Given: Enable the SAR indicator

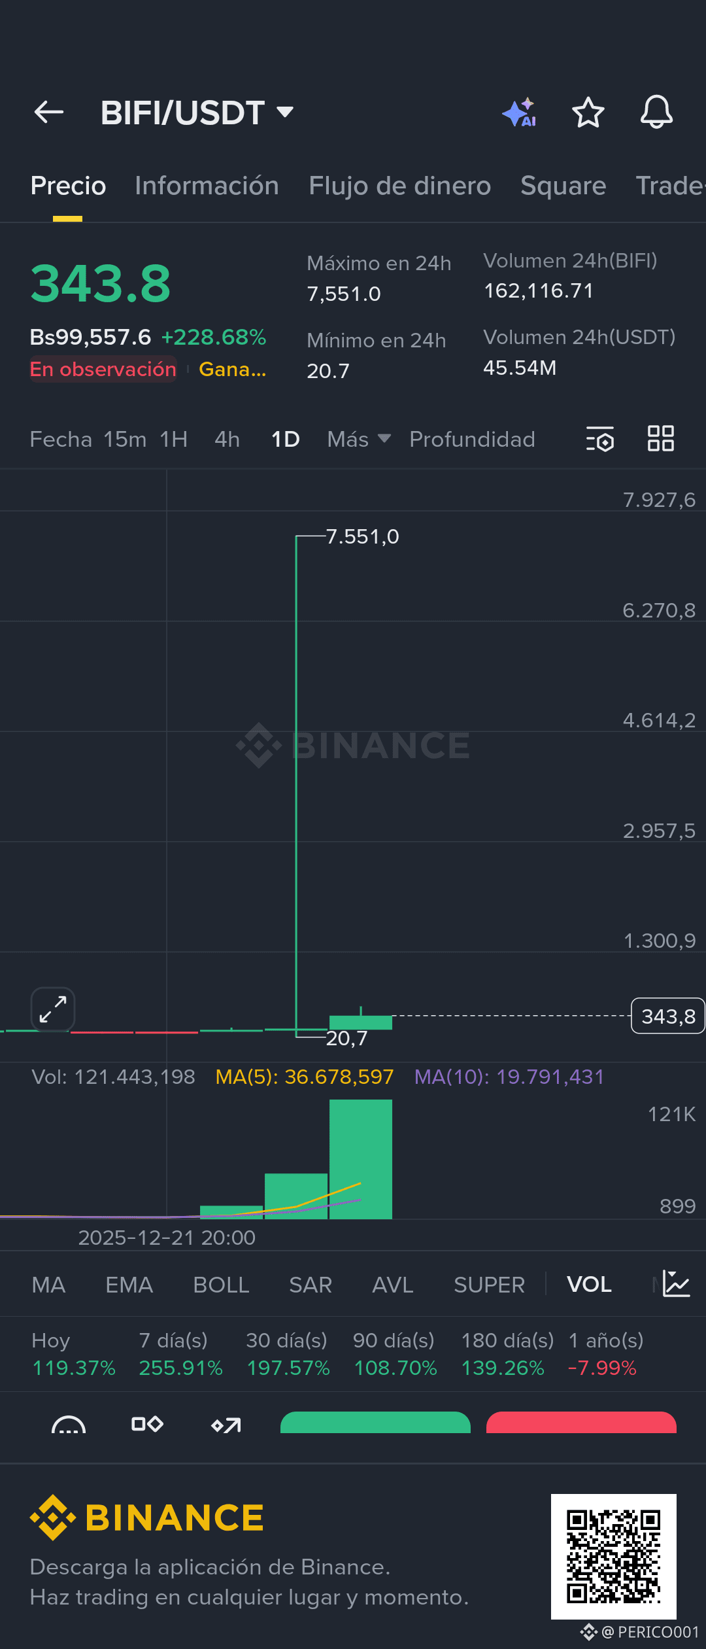Looking at the screenshot, I should pyautogui.click(x=311, y=1285).
